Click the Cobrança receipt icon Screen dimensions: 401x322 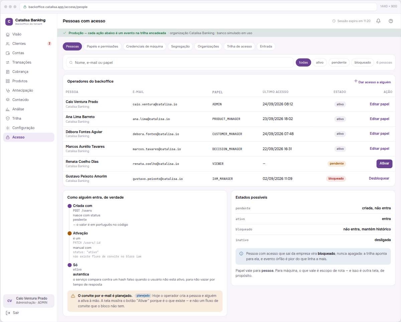click(8, 72)
